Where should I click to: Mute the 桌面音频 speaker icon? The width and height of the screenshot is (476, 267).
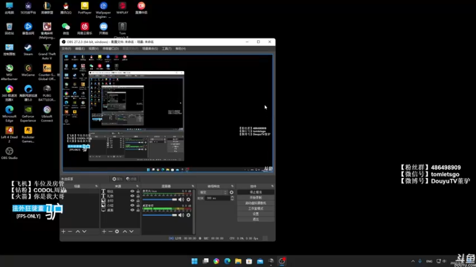coord(181,215)
